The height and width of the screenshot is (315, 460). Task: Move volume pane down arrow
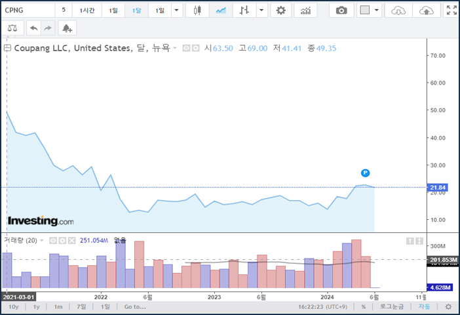point(419,241)
